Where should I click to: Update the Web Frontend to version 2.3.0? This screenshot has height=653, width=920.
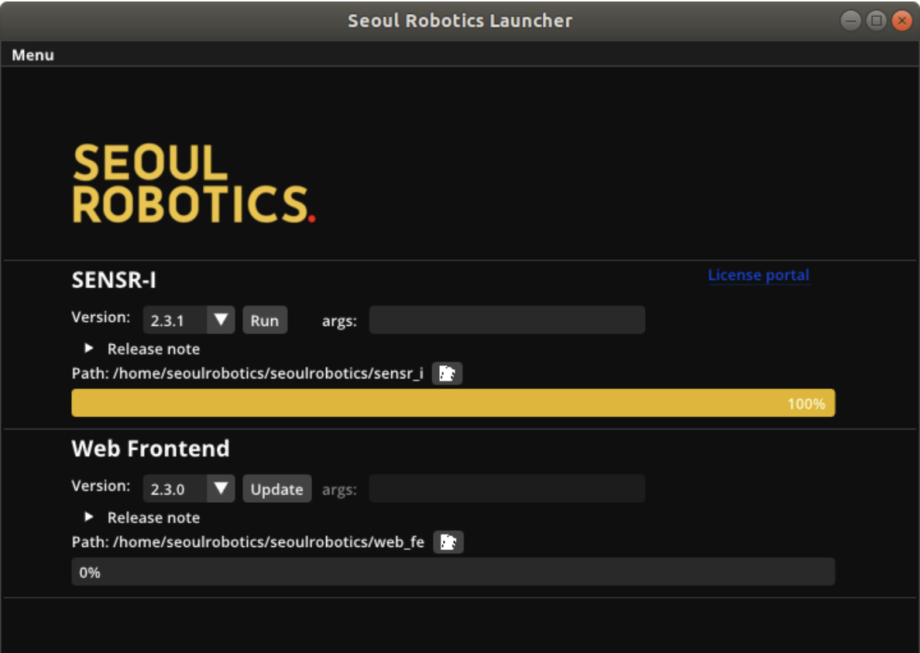pyautogui.click(x=276, y=487)
